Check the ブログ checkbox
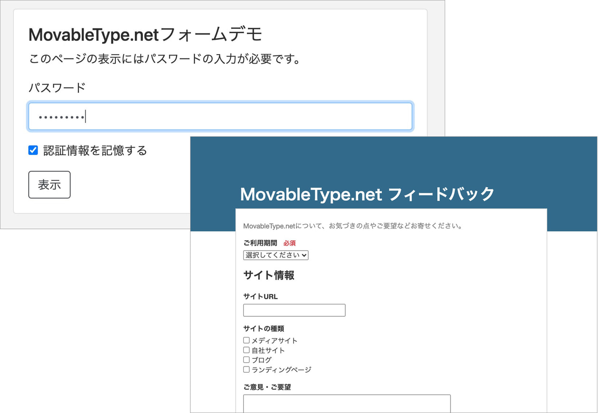This screenshot has height=413, width=608. click(247, 360)
